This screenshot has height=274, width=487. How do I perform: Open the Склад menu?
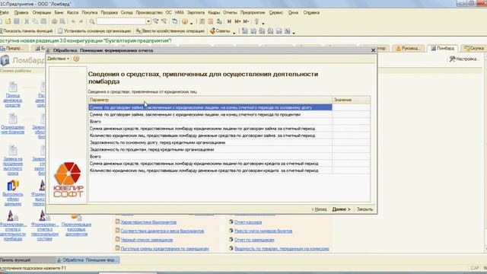click(x=127, y=12)
